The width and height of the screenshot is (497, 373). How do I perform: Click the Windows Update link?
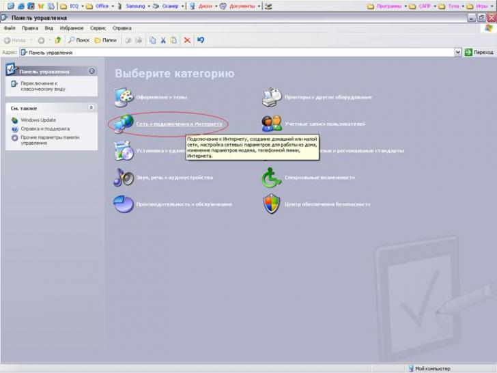(38, 120)
